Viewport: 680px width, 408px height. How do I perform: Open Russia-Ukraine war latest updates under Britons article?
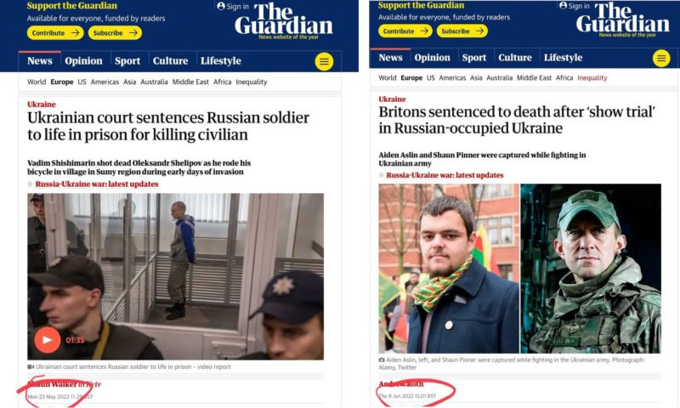[445, 175]
